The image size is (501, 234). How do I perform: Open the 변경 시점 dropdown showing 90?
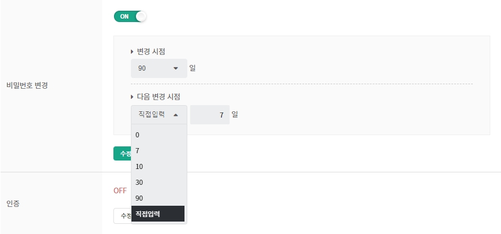pos(159,68)
